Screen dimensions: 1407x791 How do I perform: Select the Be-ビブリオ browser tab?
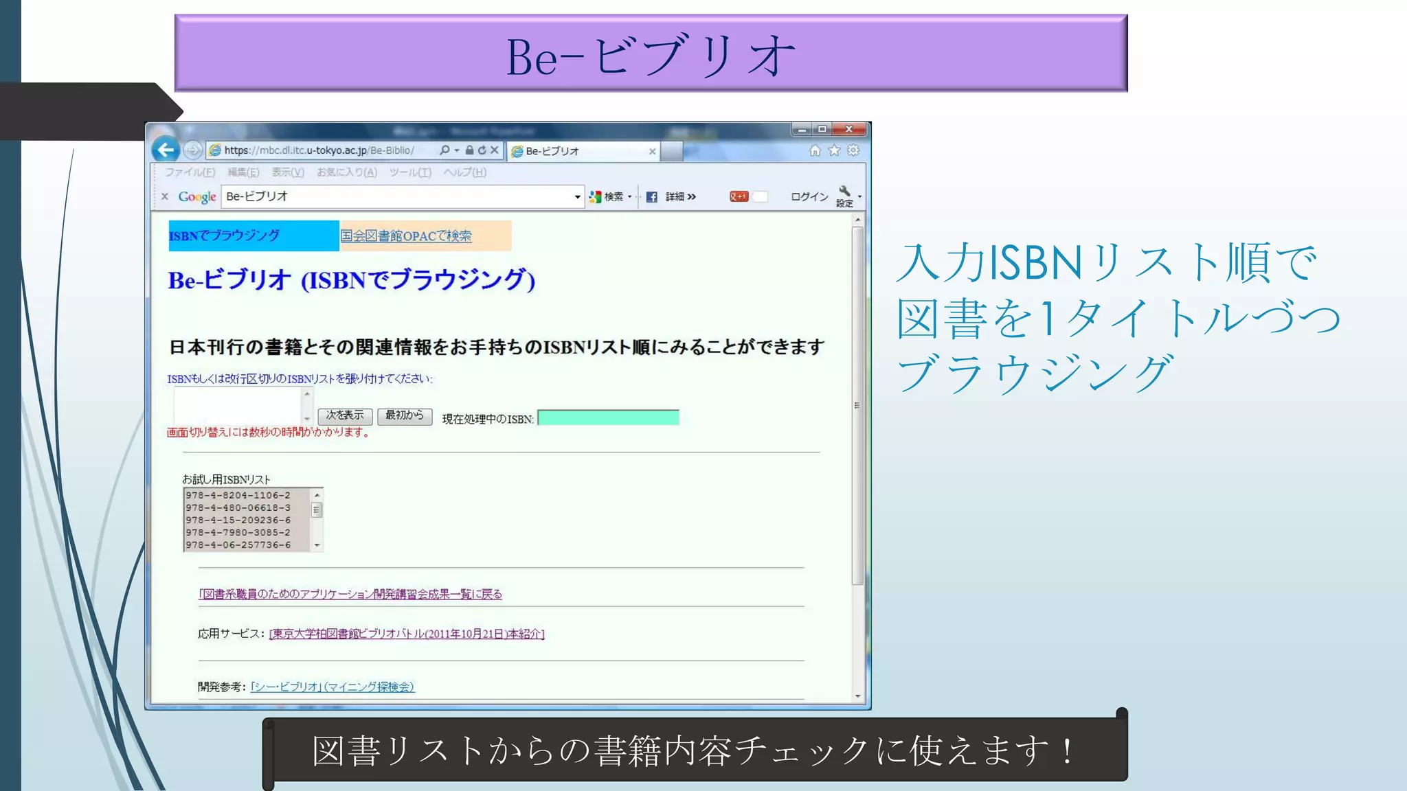point(583,151)
